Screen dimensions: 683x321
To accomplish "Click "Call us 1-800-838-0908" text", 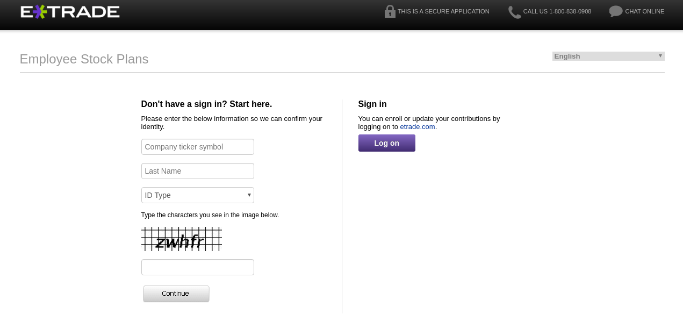I will (557, 11).
